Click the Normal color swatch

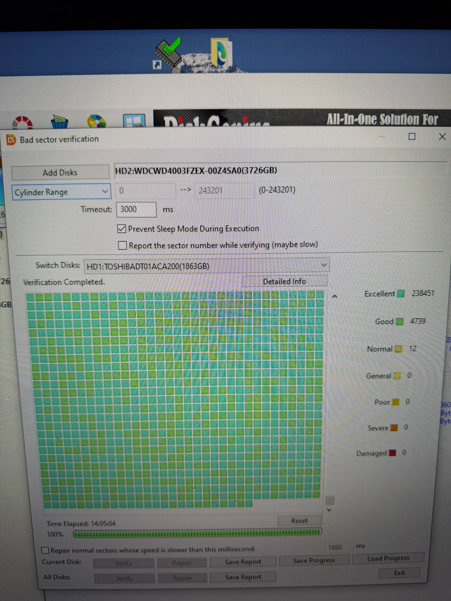coord(398,349)
